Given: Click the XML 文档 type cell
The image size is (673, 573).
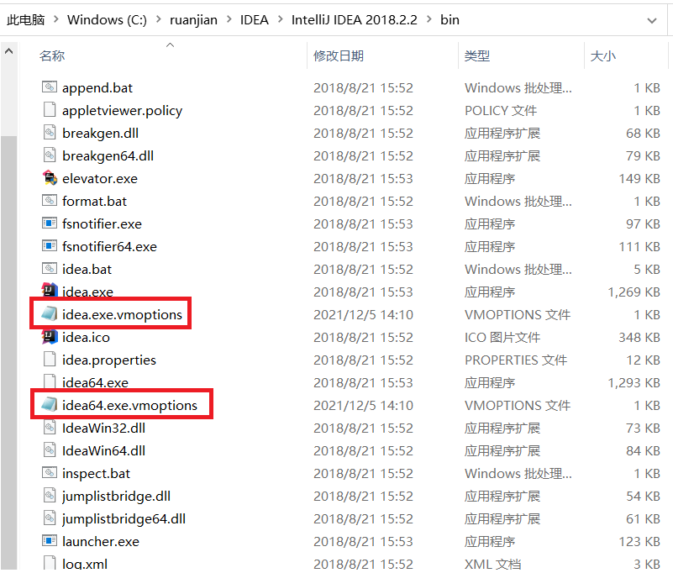Looking at the screenshot, I should (x=492, y=564).
